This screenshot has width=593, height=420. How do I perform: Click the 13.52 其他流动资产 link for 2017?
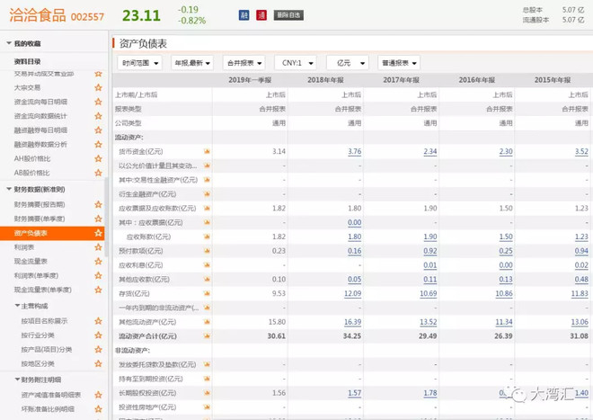(428, 322)
